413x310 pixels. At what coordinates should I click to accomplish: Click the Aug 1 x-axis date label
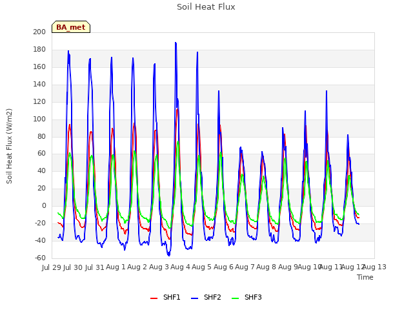click(x=116, y=267)
